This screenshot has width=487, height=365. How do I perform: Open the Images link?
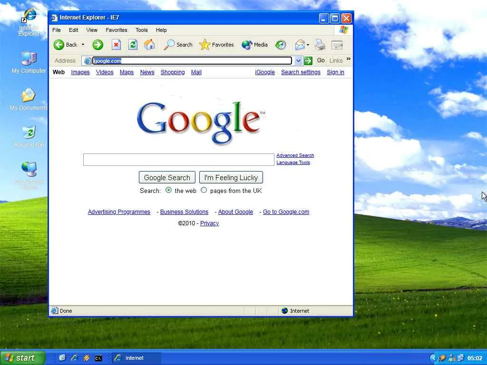pos(80,72)
